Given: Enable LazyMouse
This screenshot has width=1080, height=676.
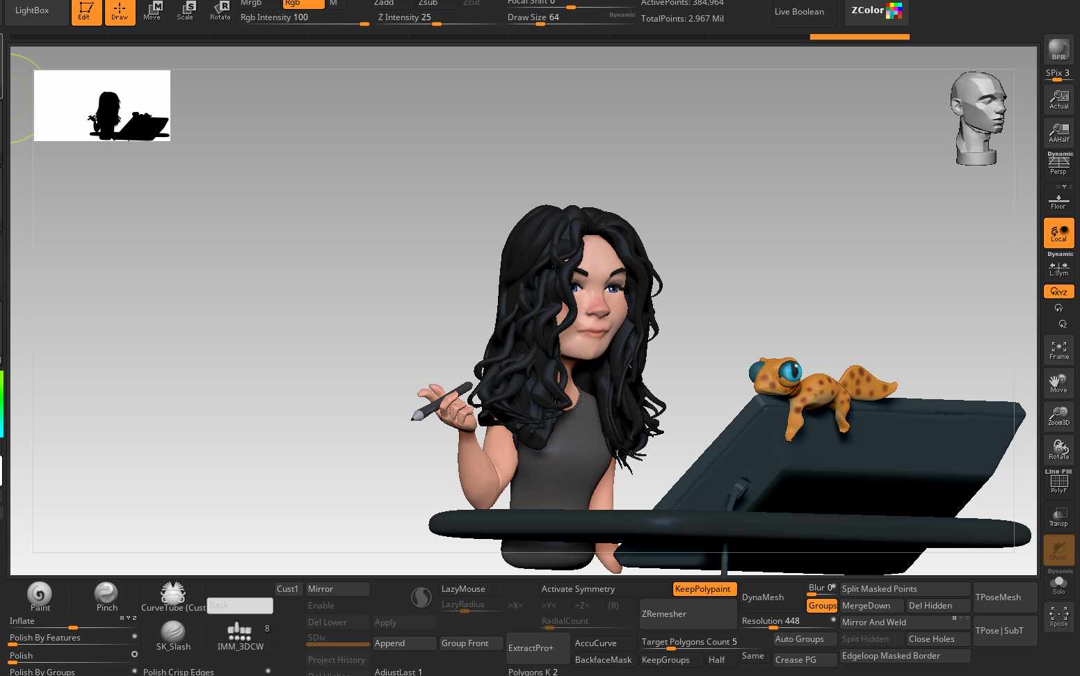Looking at the screenshot, I should (472, 589).
